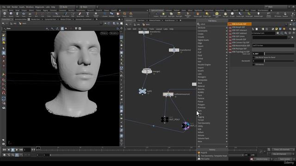Viewport: 296px width, 166px height.
Task: Click the timeline play forward button
Action: click(17, 150)
